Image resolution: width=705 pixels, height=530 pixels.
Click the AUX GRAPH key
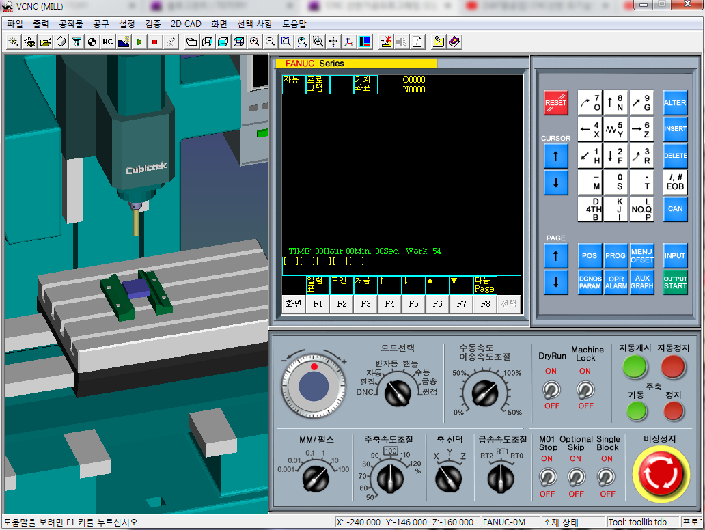pos(641,282)
